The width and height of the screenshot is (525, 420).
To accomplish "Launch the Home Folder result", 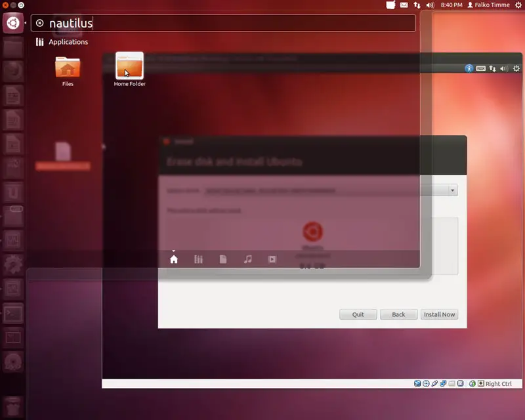I will (129, 70).
